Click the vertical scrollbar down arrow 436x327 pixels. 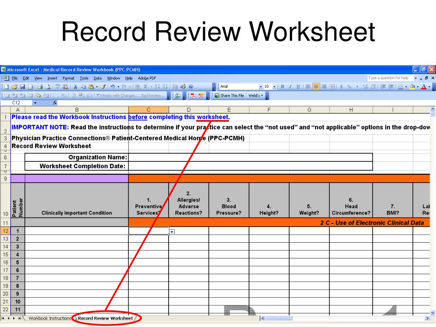tap(433, 313)
